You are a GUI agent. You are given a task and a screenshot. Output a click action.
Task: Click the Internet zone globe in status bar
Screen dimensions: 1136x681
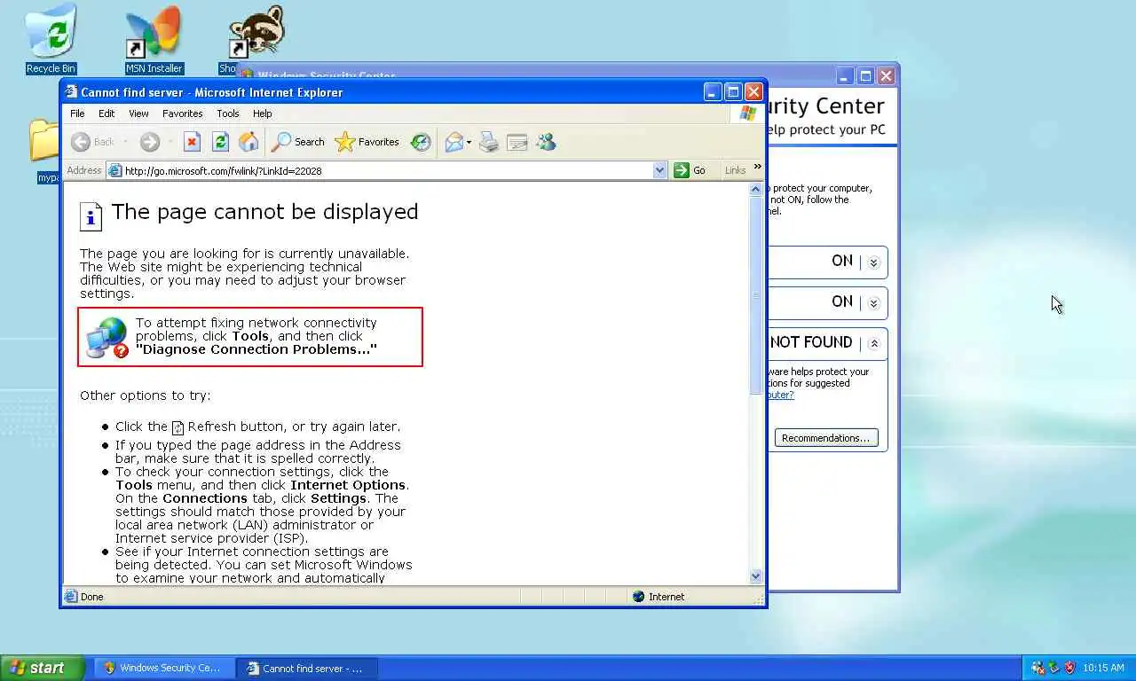point(638,597)
